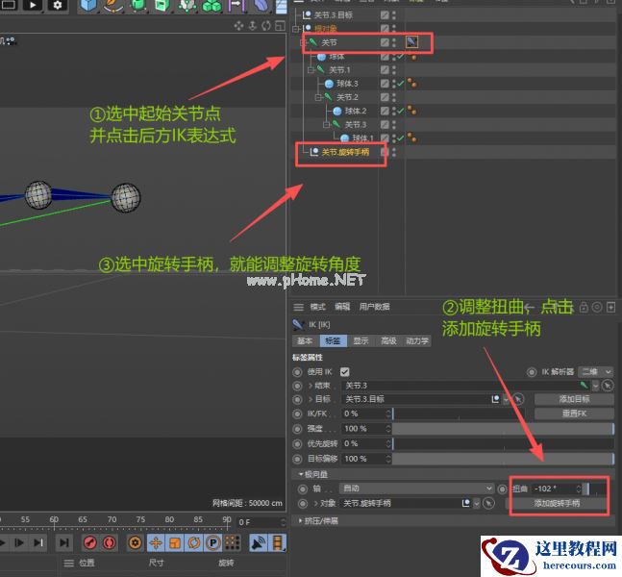The width and height of the screenshot is (622, 577).
Task: Toggle the parameter P keyframe icon
Action: point(213,542)
